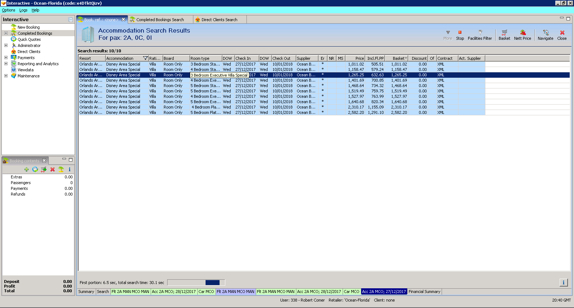Open the Logs menu
The image size is (574, 308).
23,10
